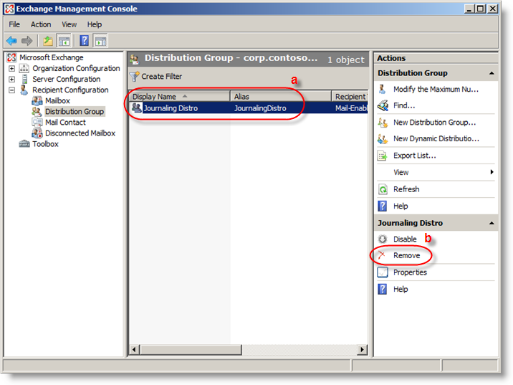Toggle the Show/Hide Console Tree toolbar icon
This screenshot has width=513, height=385.
tap(64, 41)
